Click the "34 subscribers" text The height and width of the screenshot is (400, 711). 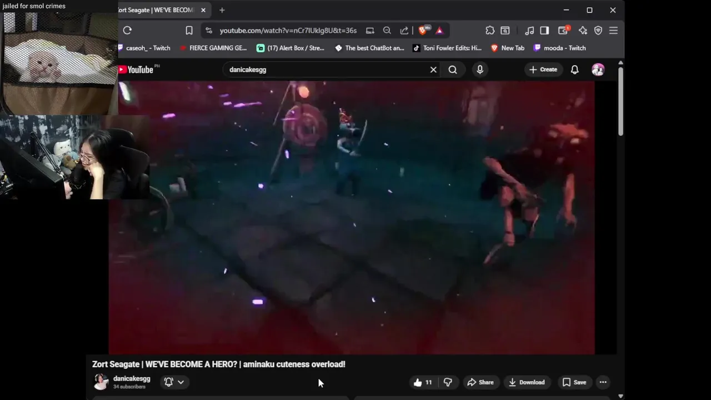point(129,387)
